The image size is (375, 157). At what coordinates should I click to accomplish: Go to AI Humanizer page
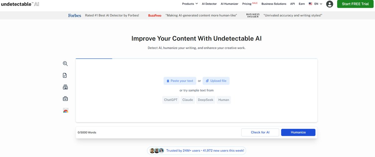pos(229,4)
